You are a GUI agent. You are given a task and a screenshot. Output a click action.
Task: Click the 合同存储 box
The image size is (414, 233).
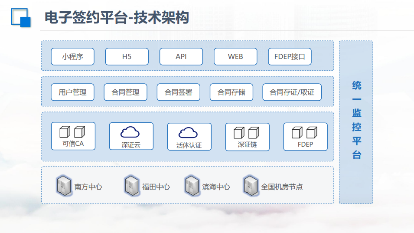[x=231, y=92]
